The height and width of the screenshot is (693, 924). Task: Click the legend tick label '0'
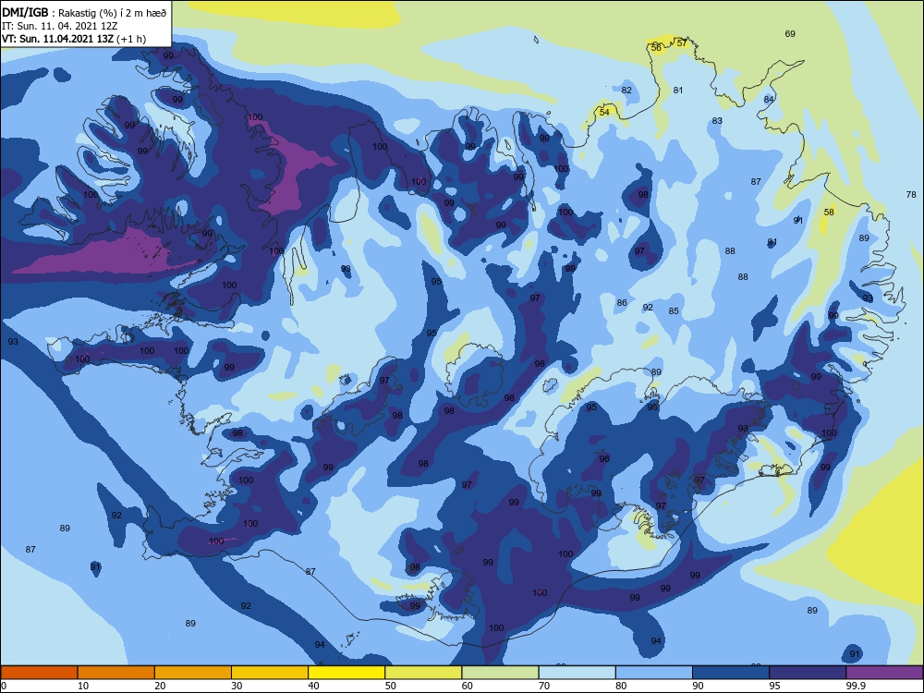click(4, 686)
